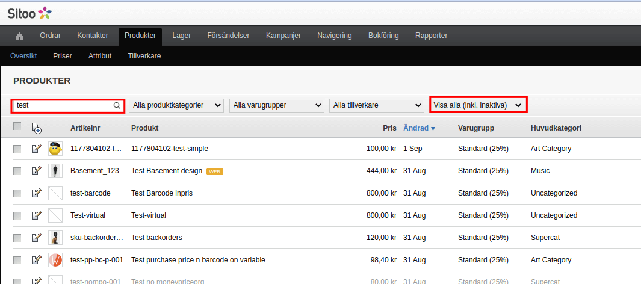Screen dimensions: 641x284
Task: Open edit icon for Test Basement design
Action: (x=36, y=171)
